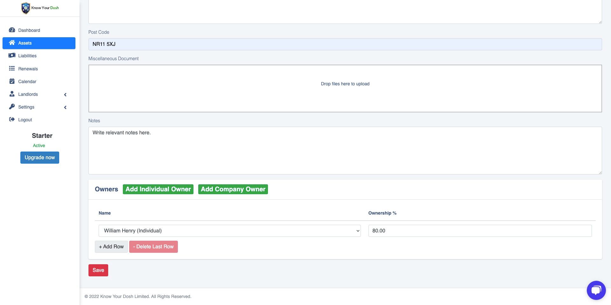611x305 pixels.
Task: Click the Renewals list icon
Action: [x=12, y=68]
